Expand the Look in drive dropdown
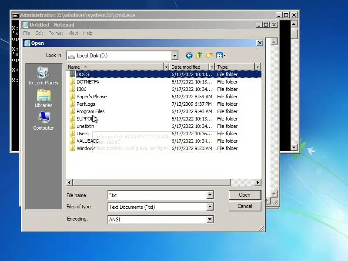 pos(175,56)
